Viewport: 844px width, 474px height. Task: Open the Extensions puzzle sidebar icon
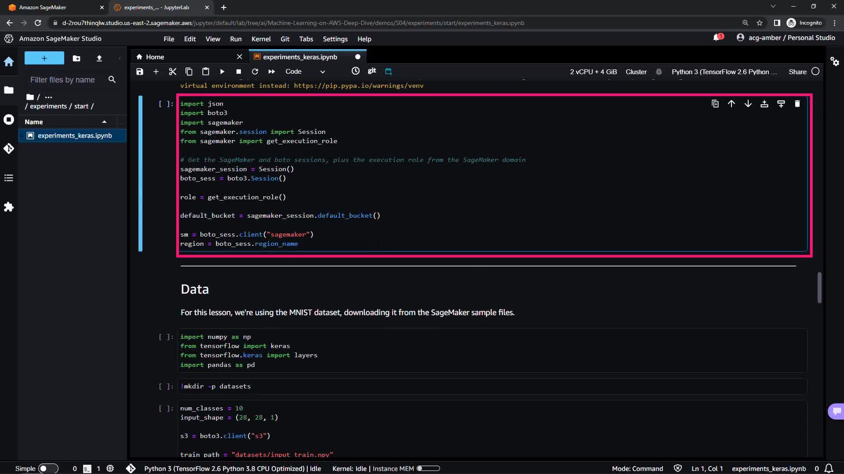[9, 207]
